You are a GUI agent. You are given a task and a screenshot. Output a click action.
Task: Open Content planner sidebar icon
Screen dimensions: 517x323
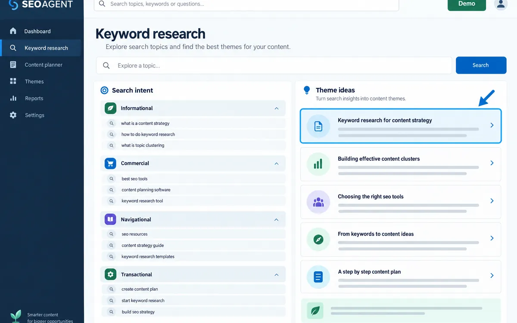coord(13,65)
